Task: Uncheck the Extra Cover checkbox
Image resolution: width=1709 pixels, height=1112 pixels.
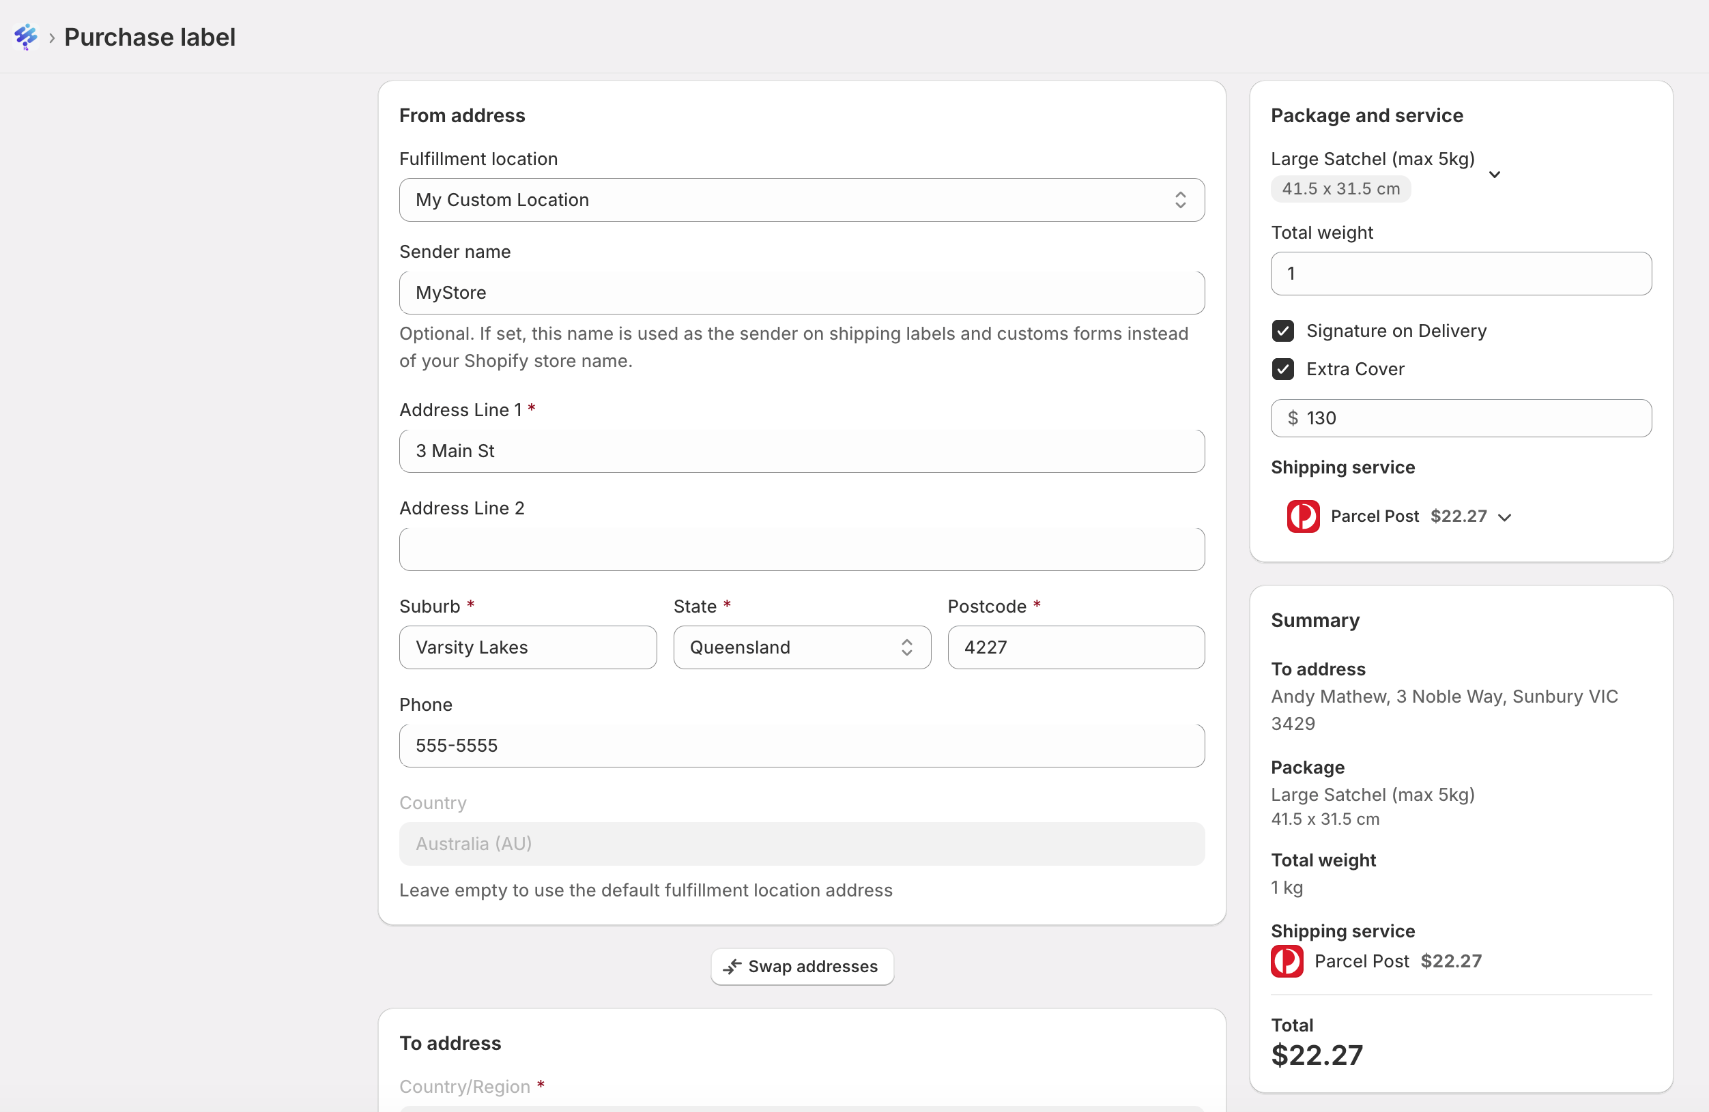Action: [x=1282, y=369]
